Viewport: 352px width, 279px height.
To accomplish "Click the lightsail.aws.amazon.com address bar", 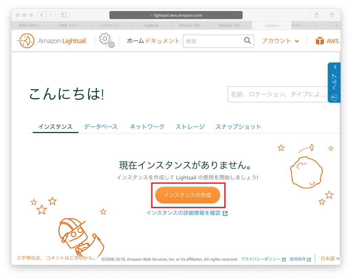I will click(x=176, y=15).
